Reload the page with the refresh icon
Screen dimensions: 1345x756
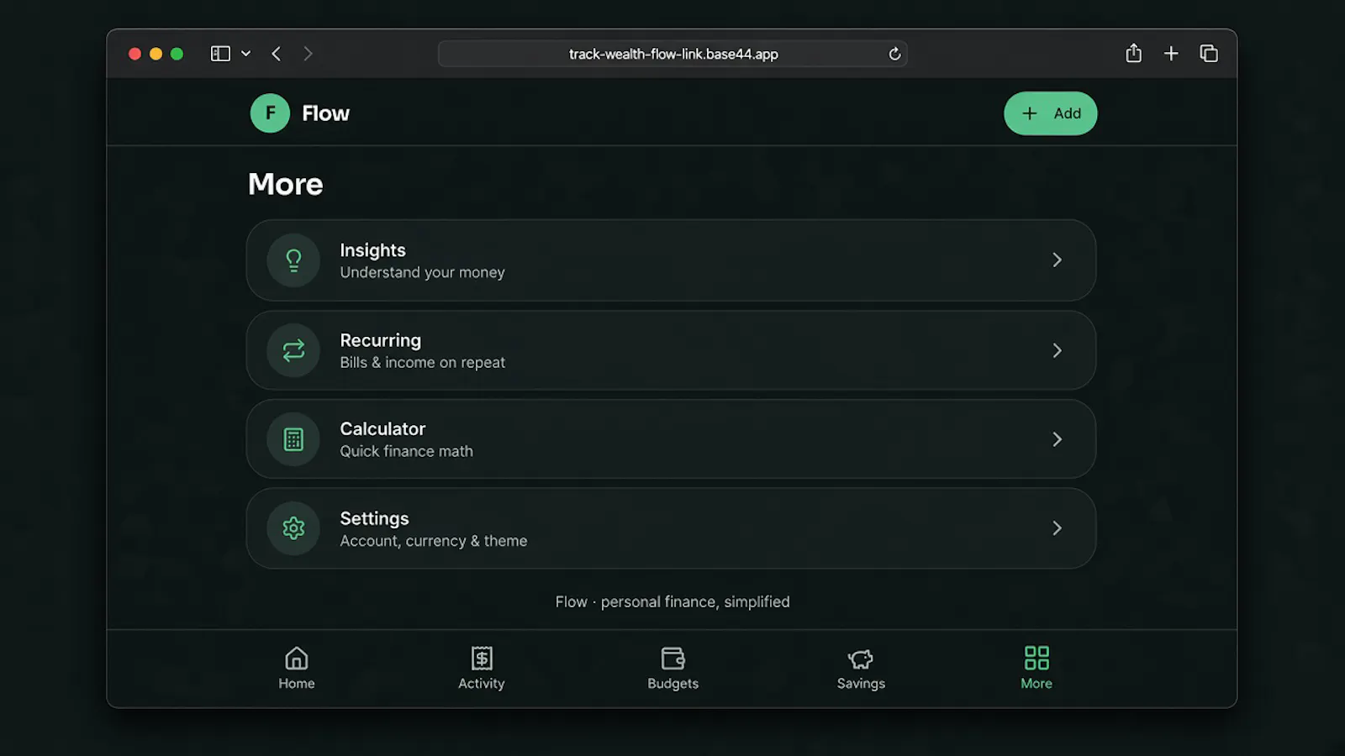pos(894,54)
